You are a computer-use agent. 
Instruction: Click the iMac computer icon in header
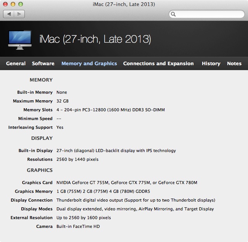pos(20,40)
